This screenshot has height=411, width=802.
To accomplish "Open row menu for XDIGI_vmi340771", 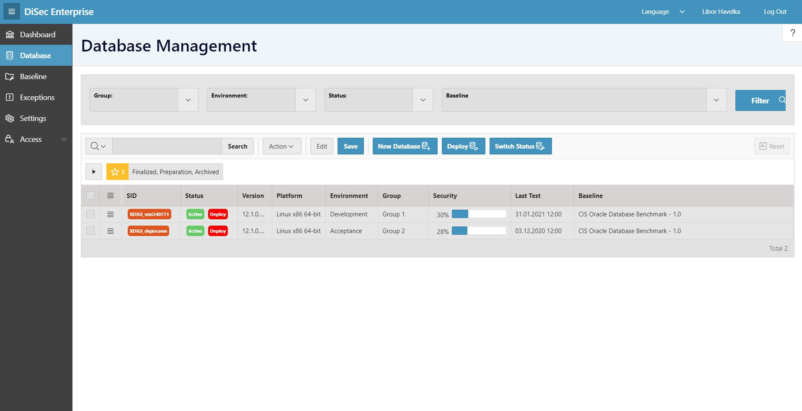I will pos(111,214).
